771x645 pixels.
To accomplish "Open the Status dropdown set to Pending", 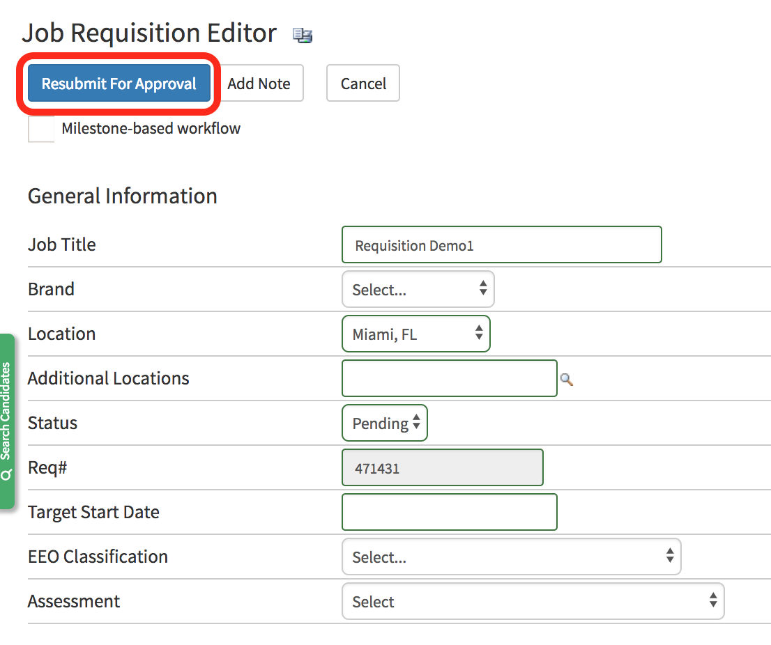I will click(384, 423).
